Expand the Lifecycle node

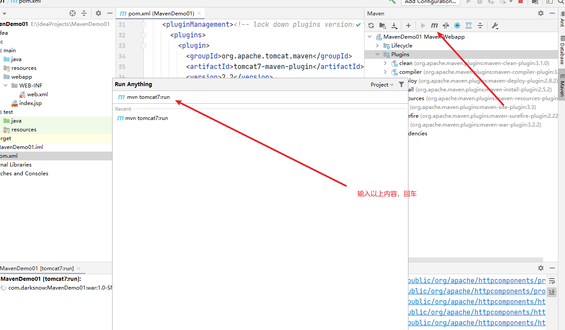click(377, 46)
